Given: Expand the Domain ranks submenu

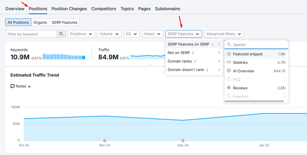Looking at the screenshot, I should [194, 61].
